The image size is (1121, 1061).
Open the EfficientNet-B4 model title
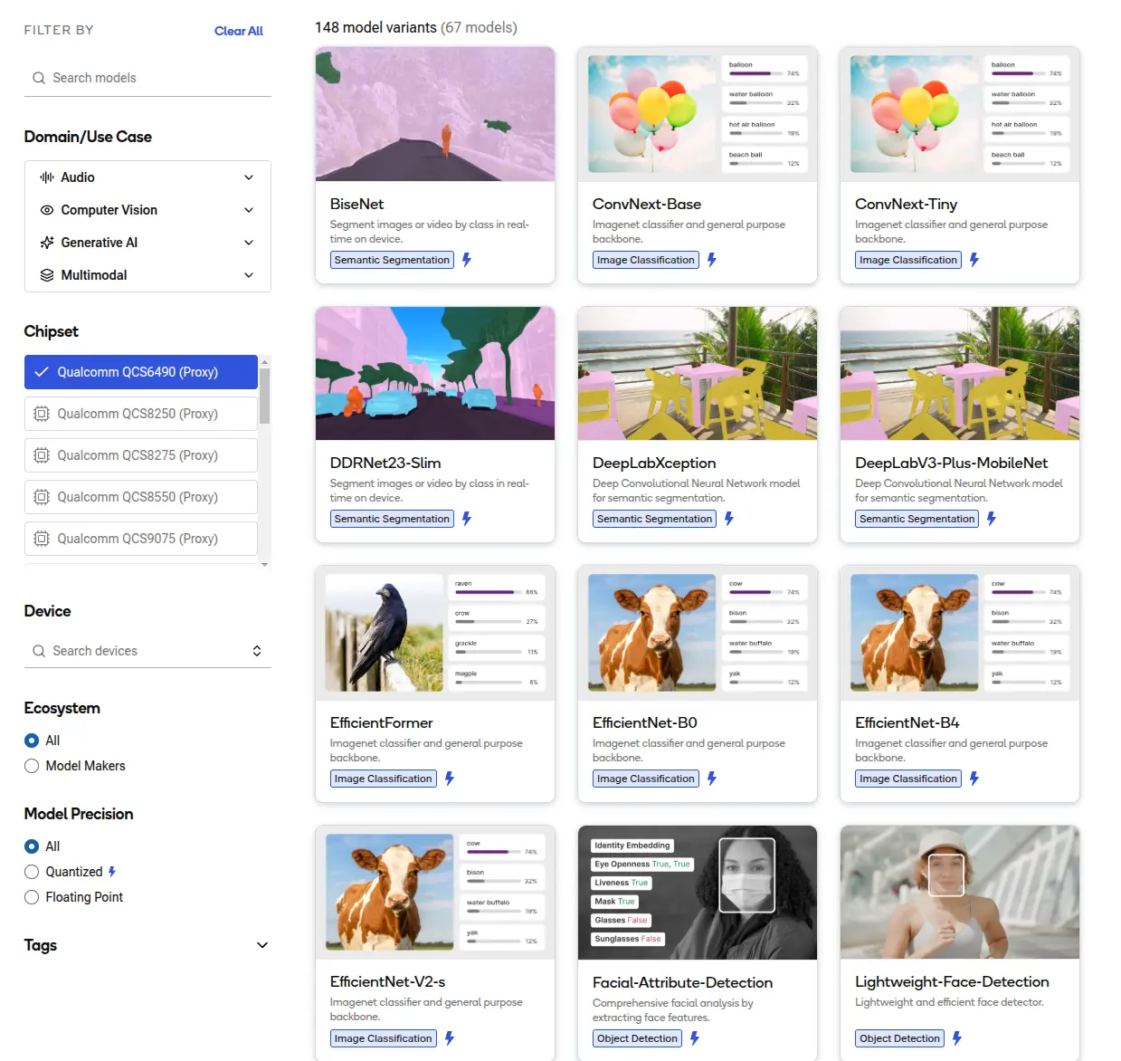(x=907, y=722)
